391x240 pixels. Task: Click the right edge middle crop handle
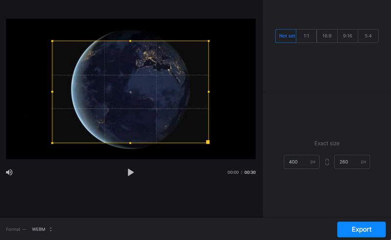click(209, 92)
